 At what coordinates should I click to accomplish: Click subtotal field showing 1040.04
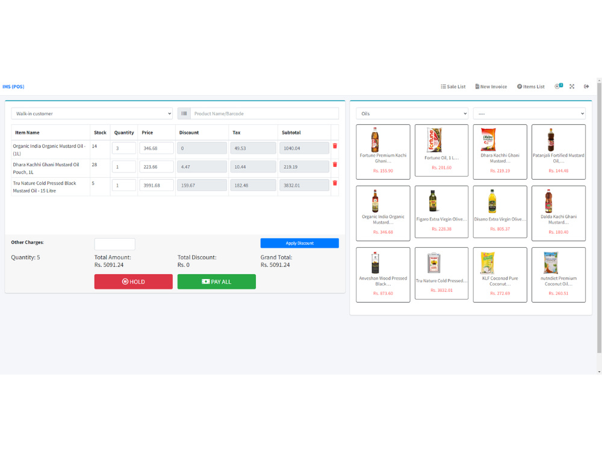click(304, 148)
